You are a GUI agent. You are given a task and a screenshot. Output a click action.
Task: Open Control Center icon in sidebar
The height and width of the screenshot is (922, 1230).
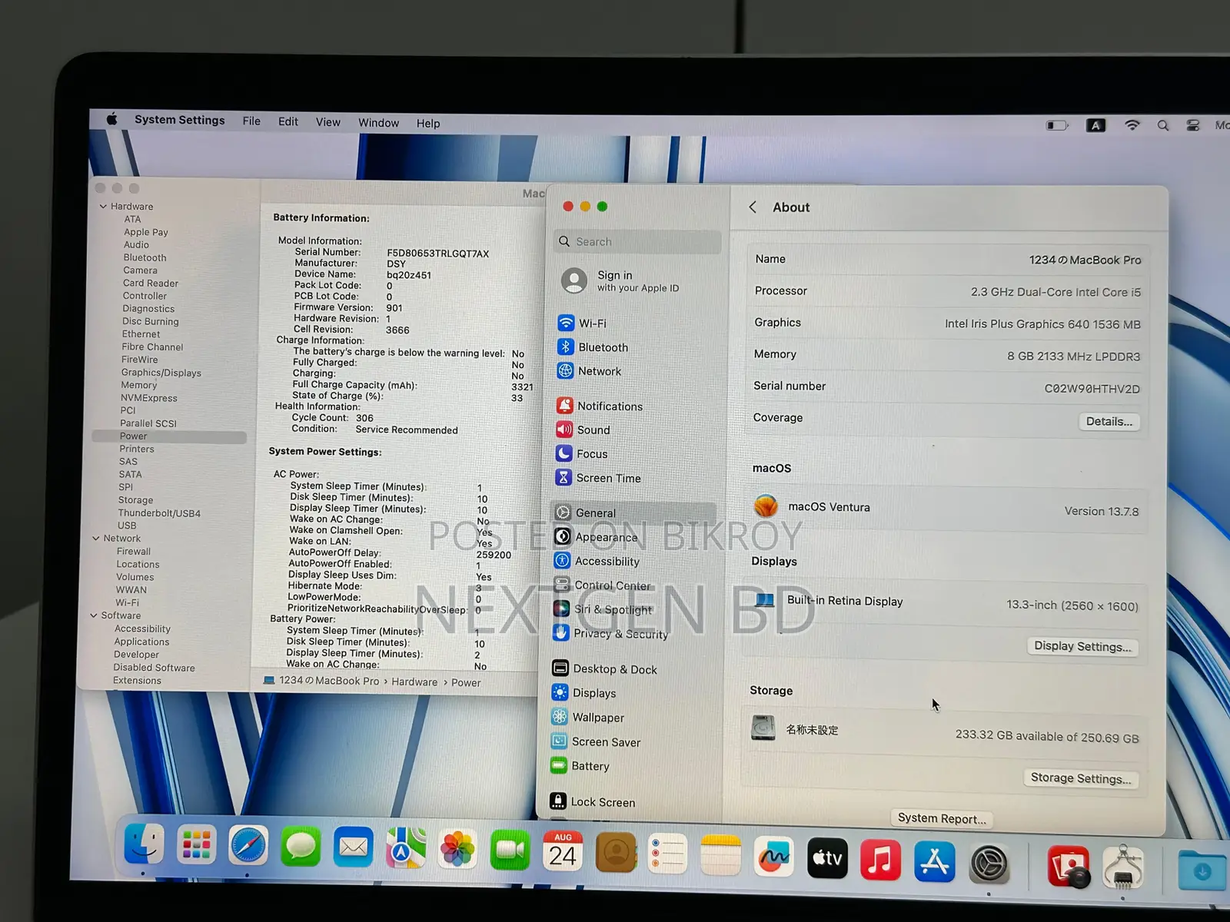562,585
